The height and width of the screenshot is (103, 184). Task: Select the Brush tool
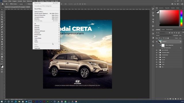pos(2,29)
